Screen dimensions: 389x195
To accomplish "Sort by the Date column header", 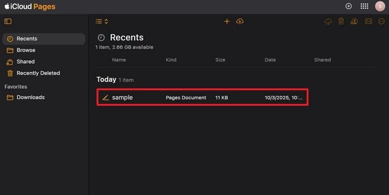I will (270, 60).
